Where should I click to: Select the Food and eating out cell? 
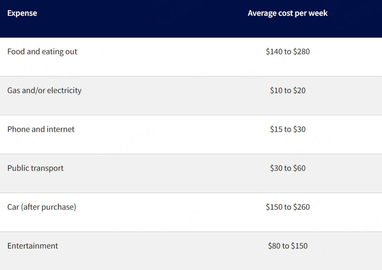pyautogui.click(x=42, y=52)
